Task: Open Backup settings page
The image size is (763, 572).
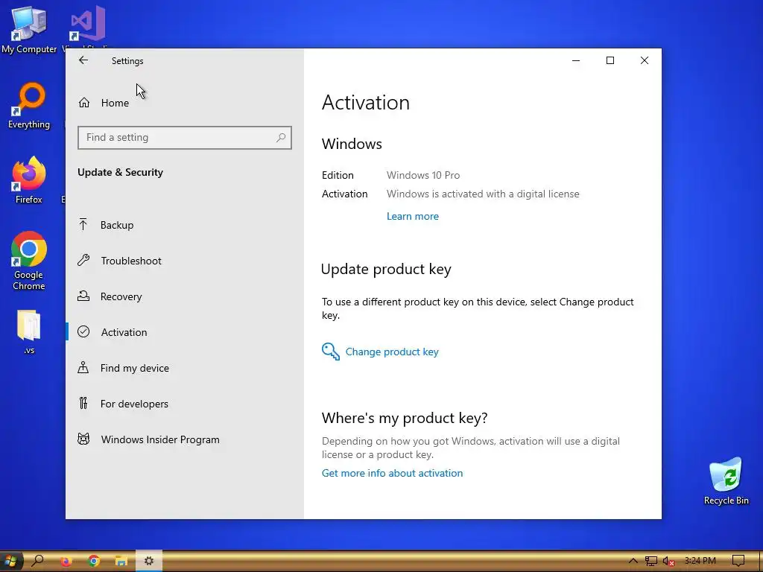Action: pyautogui.click(x=117, y=225)
